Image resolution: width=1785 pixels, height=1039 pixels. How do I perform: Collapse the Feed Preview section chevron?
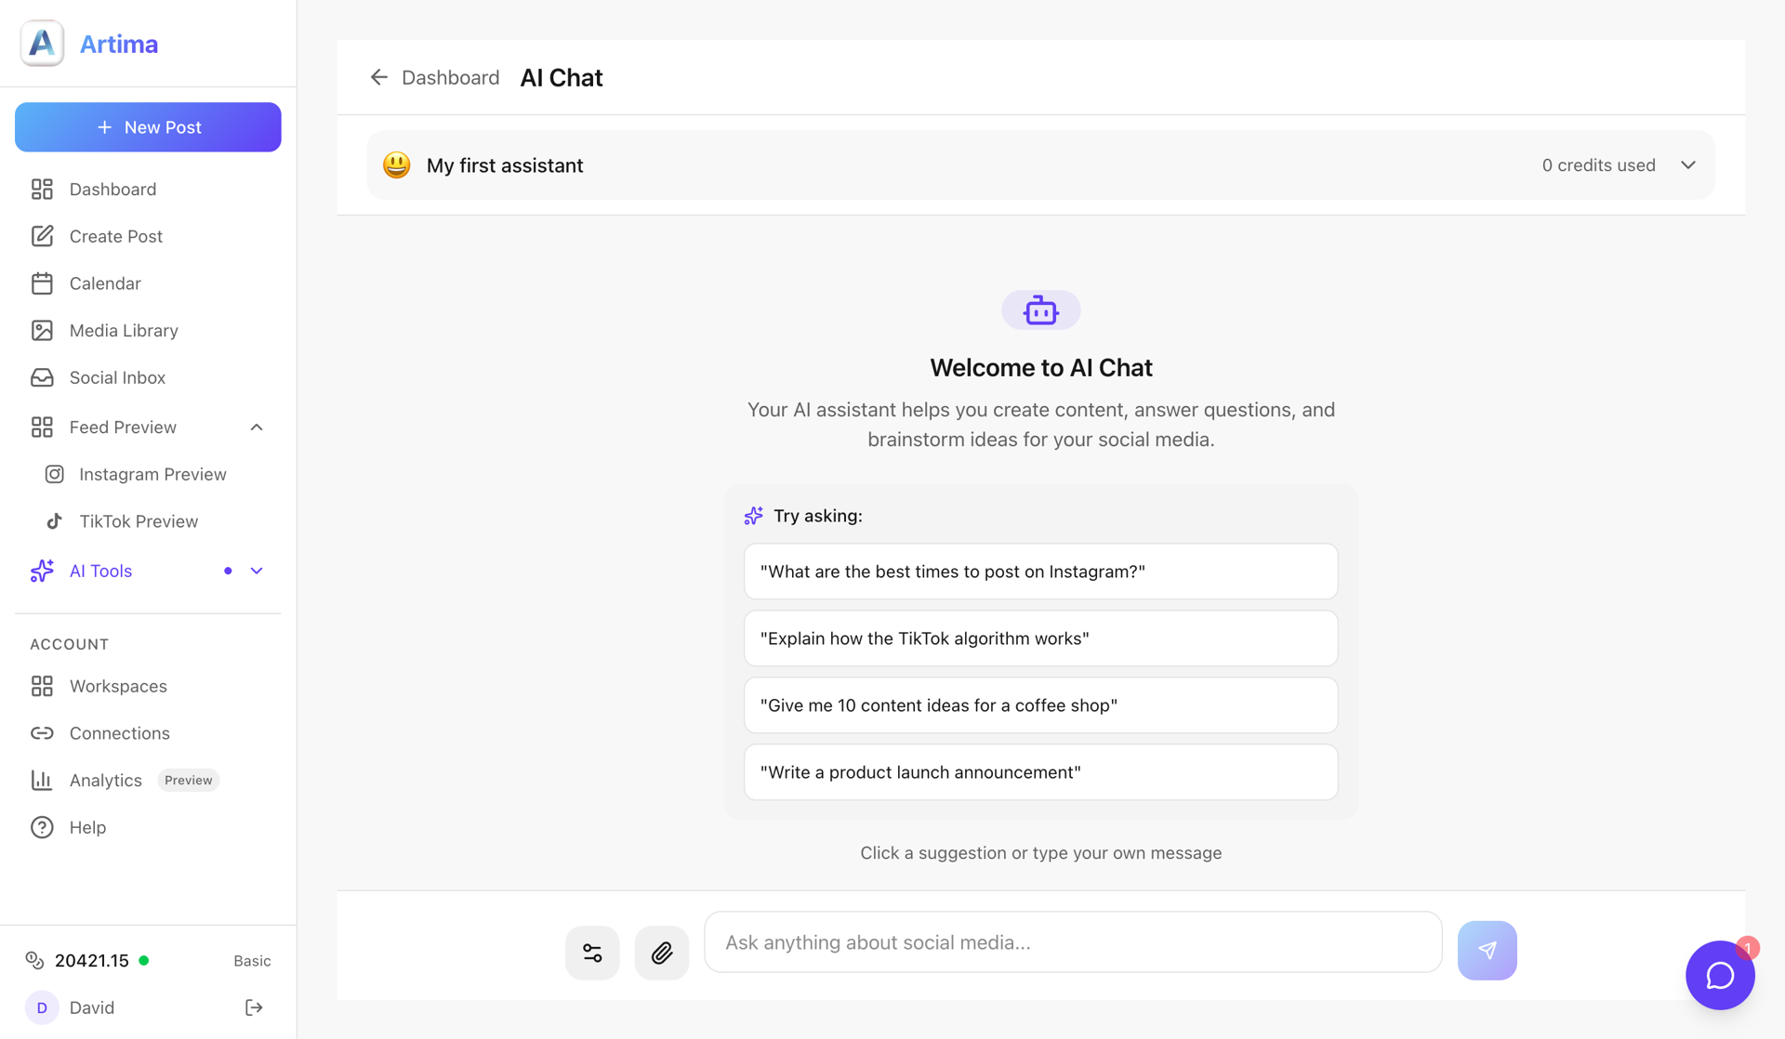257,427
